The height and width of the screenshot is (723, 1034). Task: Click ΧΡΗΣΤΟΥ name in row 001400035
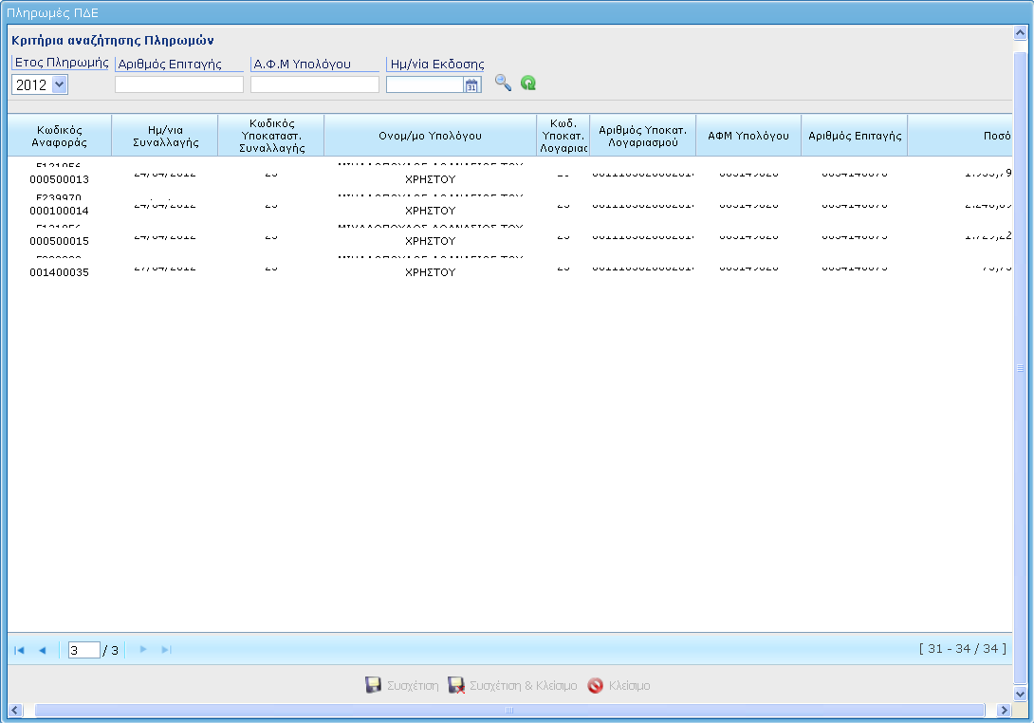[x=430, y=272]
